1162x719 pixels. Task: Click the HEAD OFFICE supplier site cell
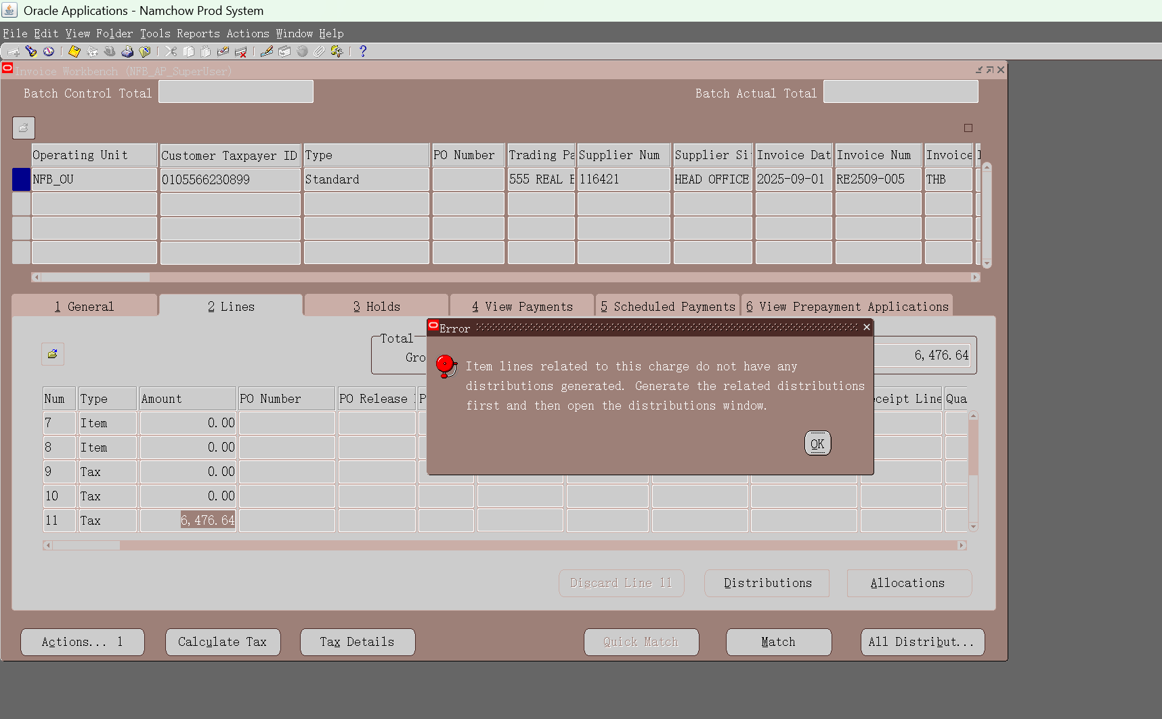pos(713,179)
